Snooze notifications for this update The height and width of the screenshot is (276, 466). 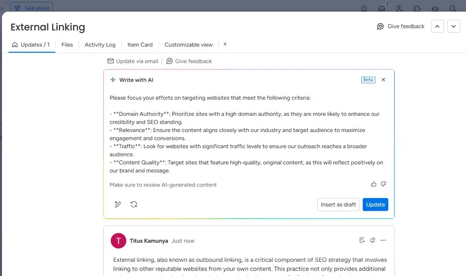point(373,240)
